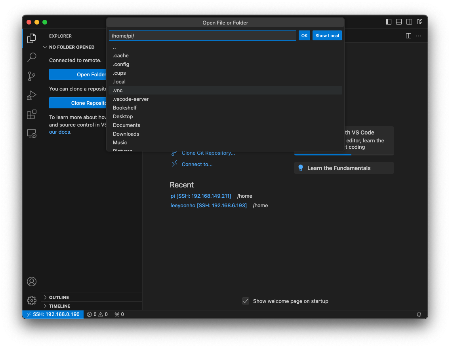Image resolution: width=450 pixels, height=348 pixels.
Task: Open the Extensions view
Action: tap(32, 114)
